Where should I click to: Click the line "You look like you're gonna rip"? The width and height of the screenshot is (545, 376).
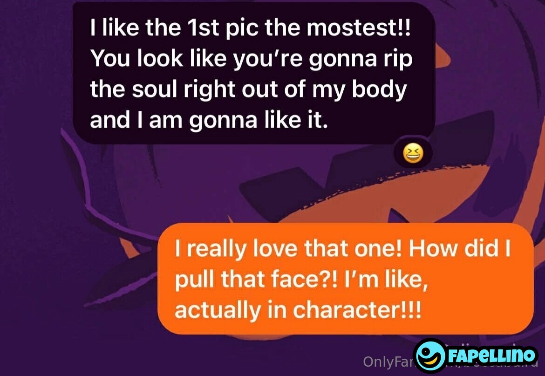click(251, 59)
